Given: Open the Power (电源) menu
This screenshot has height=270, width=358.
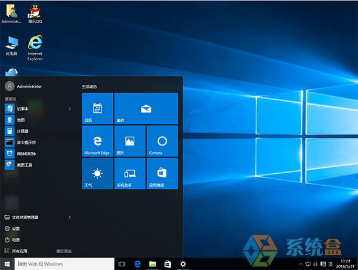Looking at the screenshot, I should 16,240.
